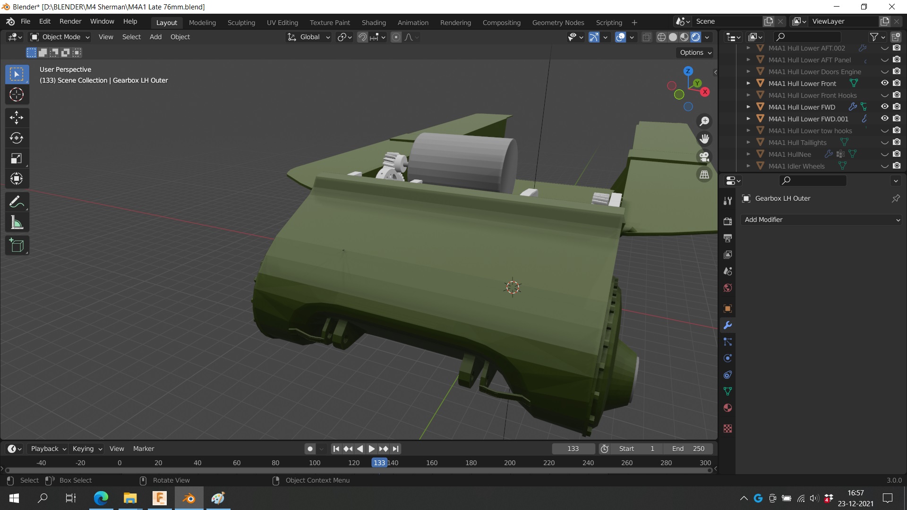The width and height of the screenshot is (907, 510).
Task: Hide M4A1 Hull Lower Front object
Action: [x=884, y=83]
